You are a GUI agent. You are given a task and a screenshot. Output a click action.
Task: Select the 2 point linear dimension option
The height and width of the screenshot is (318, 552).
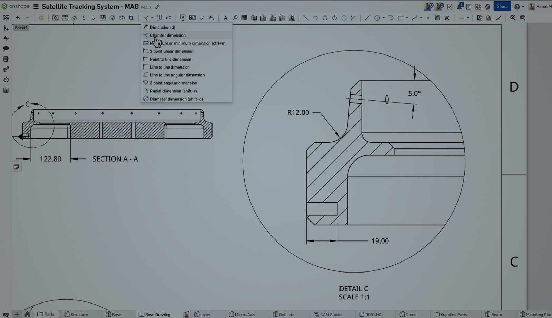coord(171,51)
